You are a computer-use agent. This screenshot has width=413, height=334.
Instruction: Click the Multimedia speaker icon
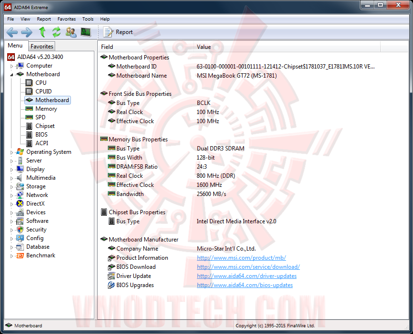[x=20, y=178]
